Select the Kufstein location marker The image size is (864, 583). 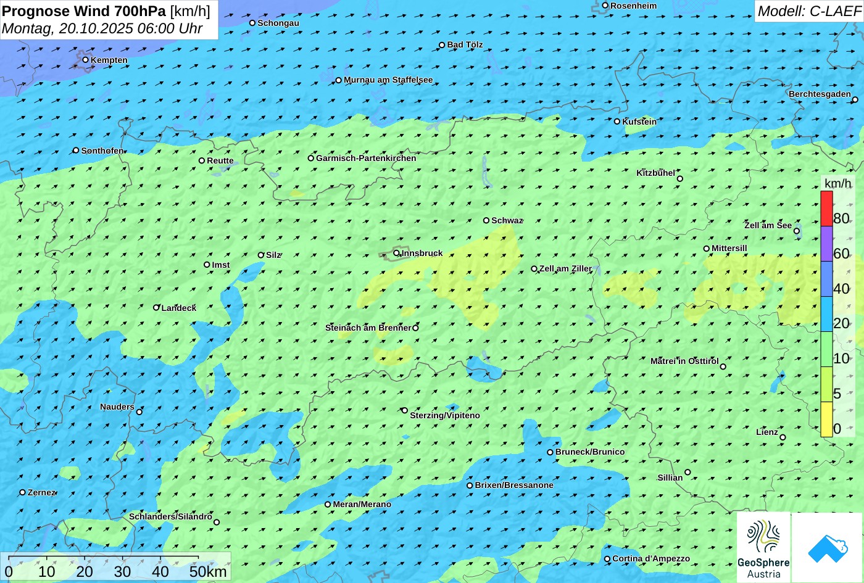coord(617,122)
